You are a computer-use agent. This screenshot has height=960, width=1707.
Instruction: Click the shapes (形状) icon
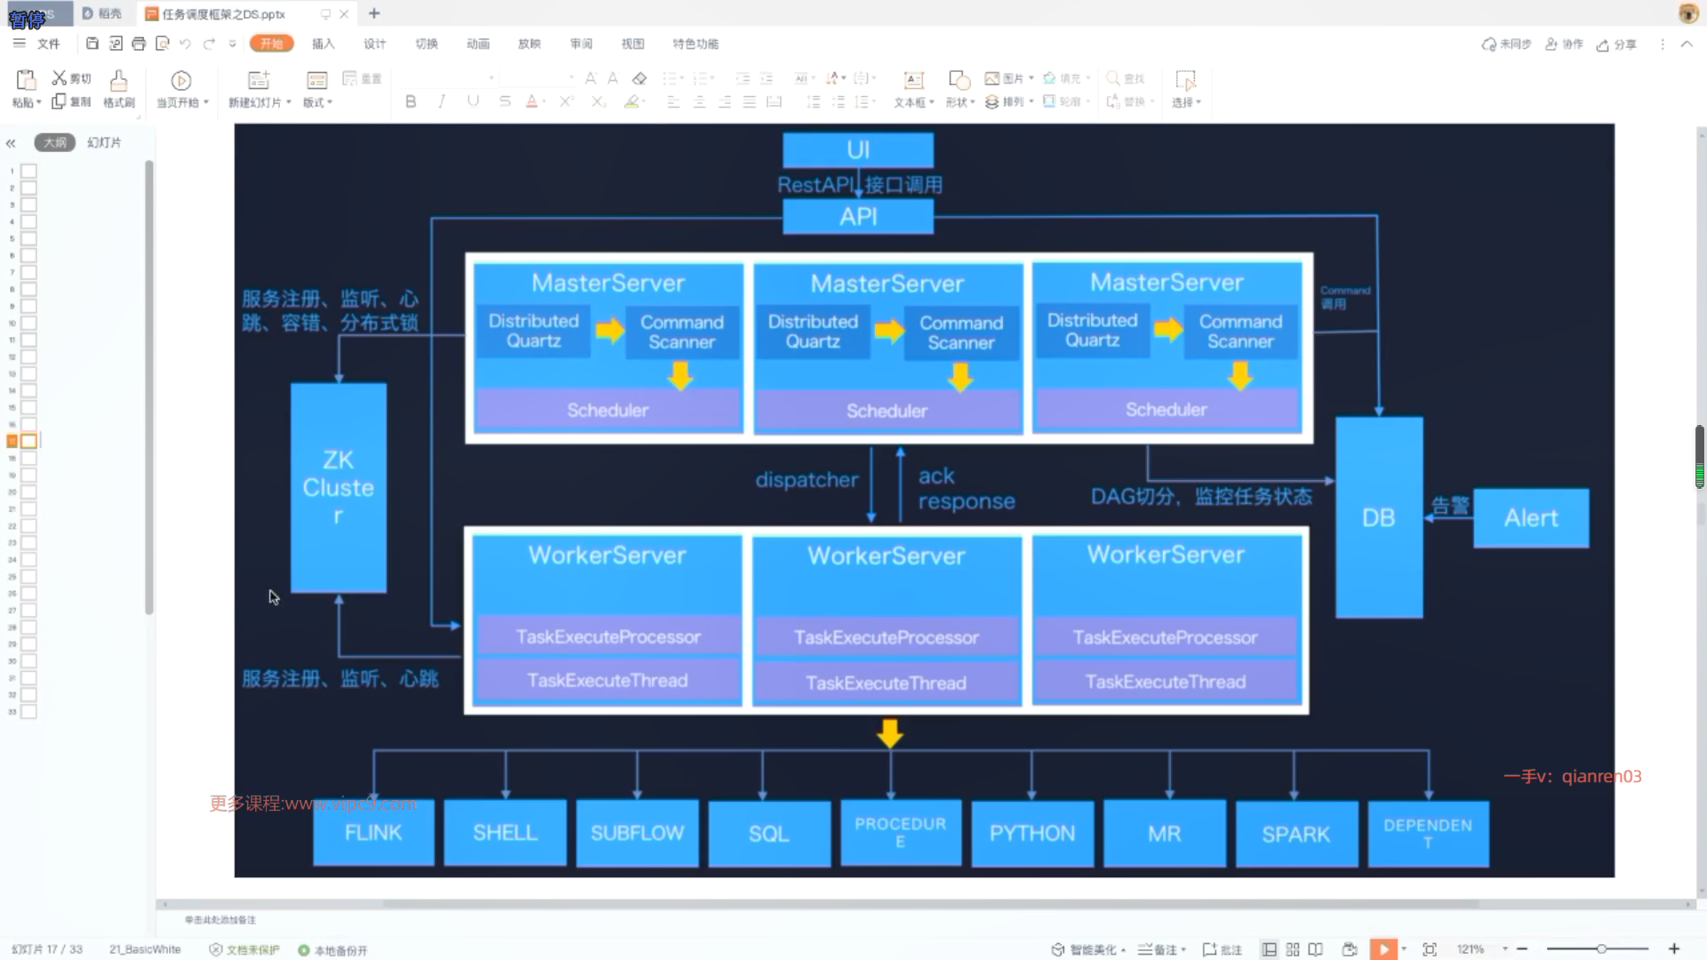tap(958, 81)
